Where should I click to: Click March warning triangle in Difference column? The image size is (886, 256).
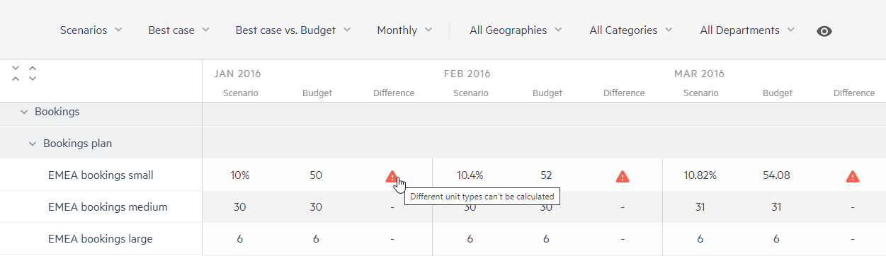pos(853,176)
